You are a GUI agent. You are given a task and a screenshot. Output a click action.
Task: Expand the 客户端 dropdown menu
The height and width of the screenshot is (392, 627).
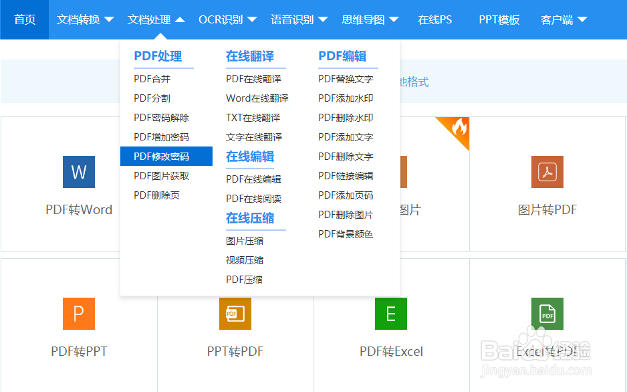pyautogui.click(x=563, y=19)
